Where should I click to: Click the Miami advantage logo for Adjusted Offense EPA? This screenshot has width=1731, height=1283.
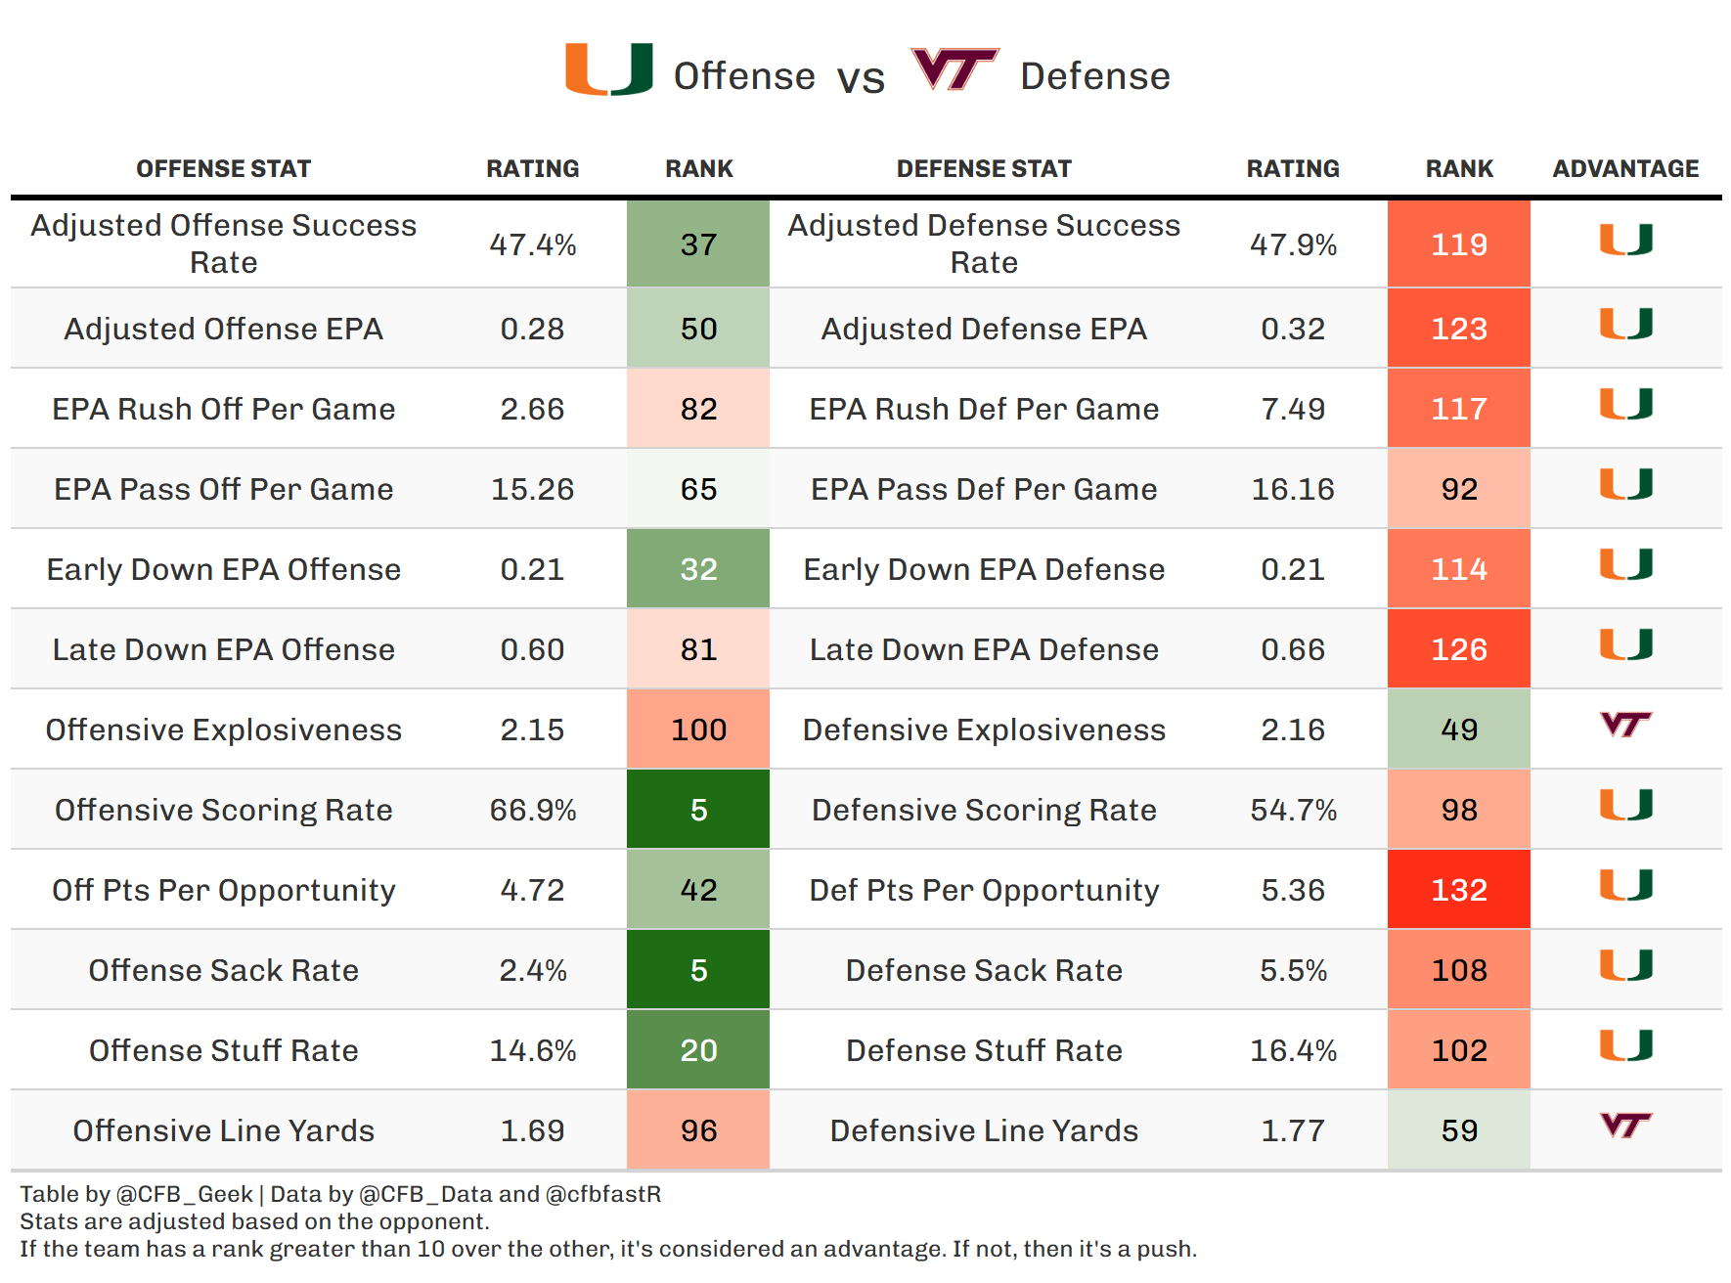tap(1625, 324)
